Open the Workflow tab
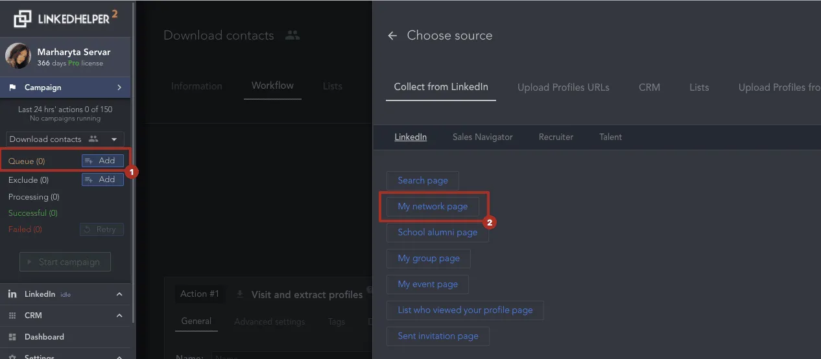821x359 pixels. pos(272,86)
